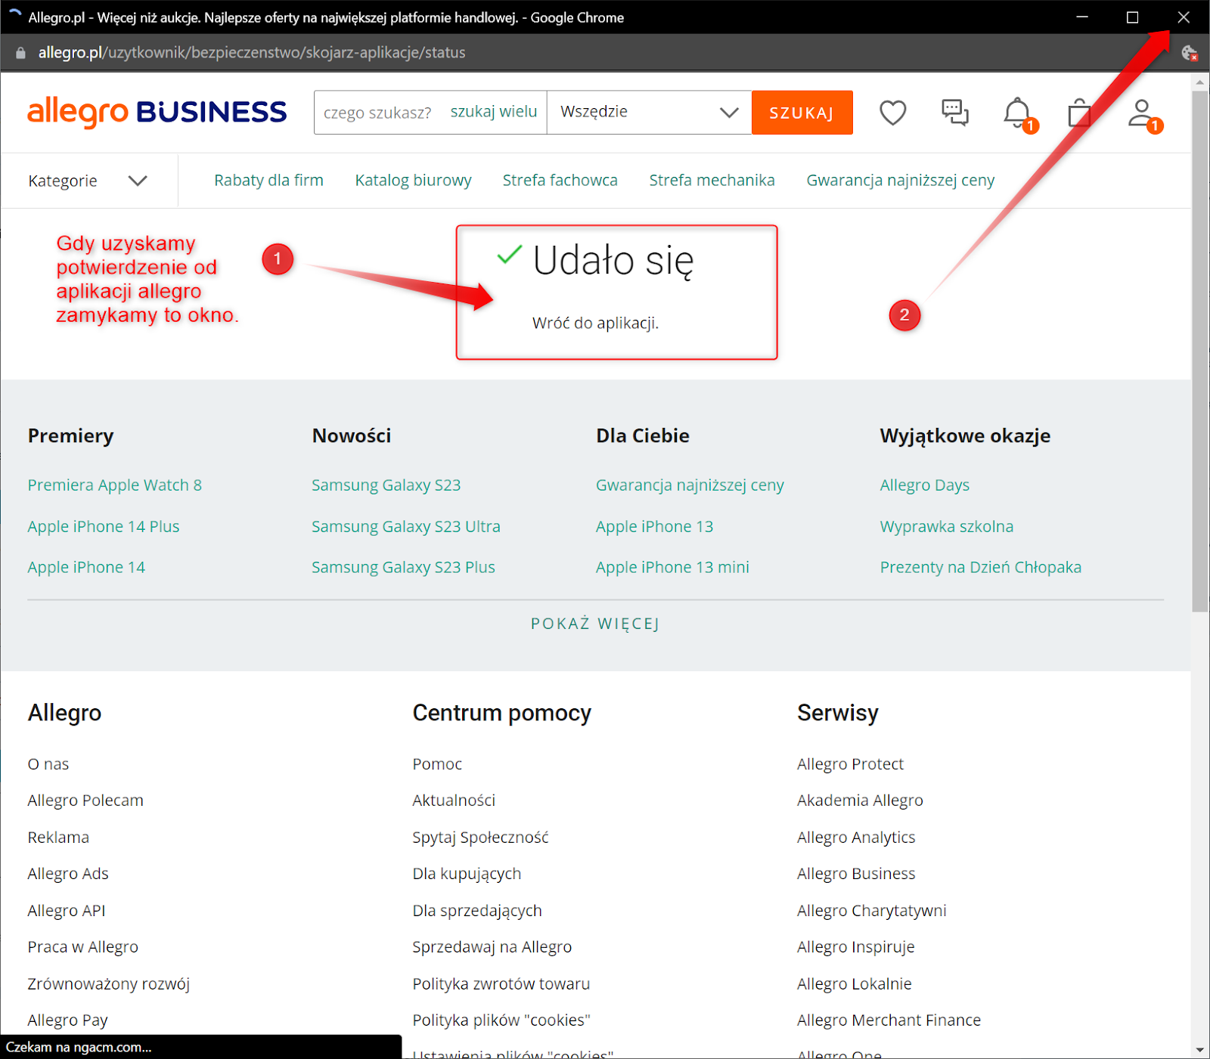Open Allegro Polecam footer link
This screenshot has width=1210, height=1059.
[x=85, y=800]
